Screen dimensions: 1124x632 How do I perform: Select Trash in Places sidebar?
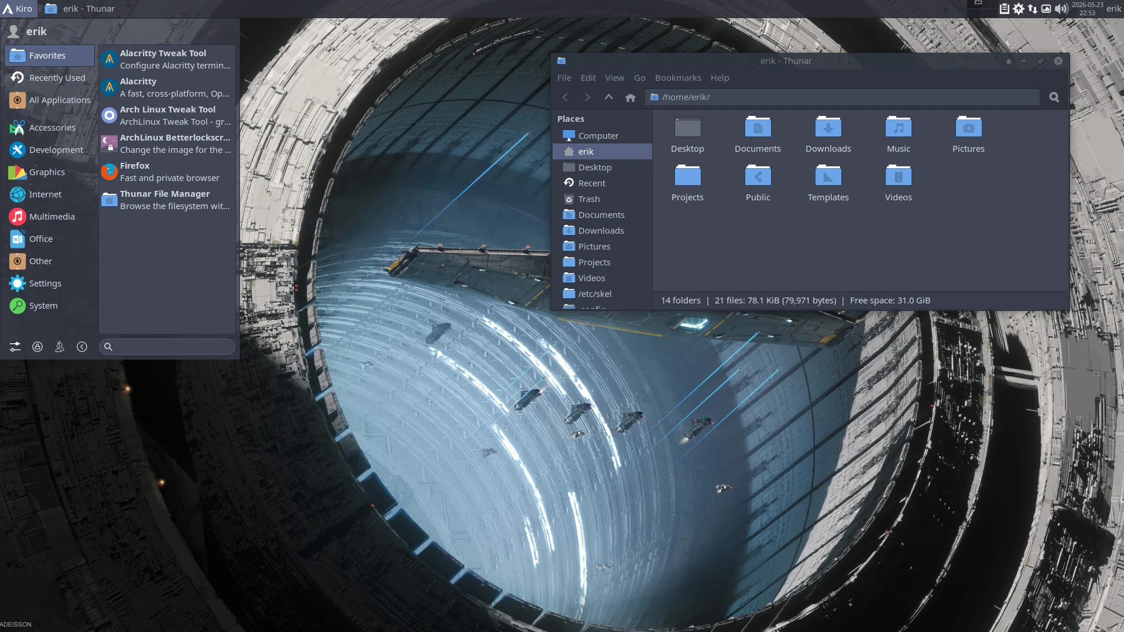coord(602,199)
